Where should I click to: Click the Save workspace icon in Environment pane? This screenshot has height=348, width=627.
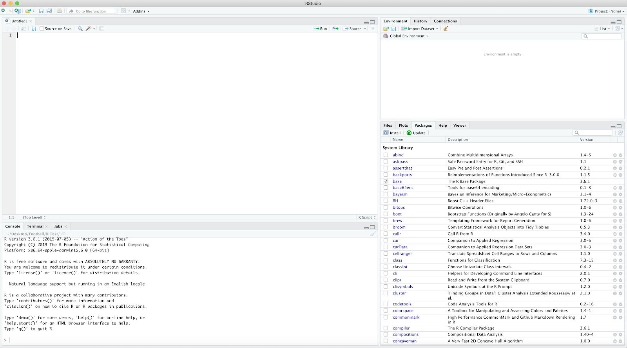coord(394,29)
